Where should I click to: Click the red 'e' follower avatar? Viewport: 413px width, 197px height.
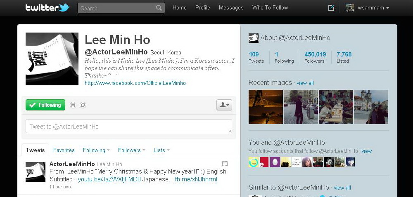pyautogui.click(x=264, y=162)
